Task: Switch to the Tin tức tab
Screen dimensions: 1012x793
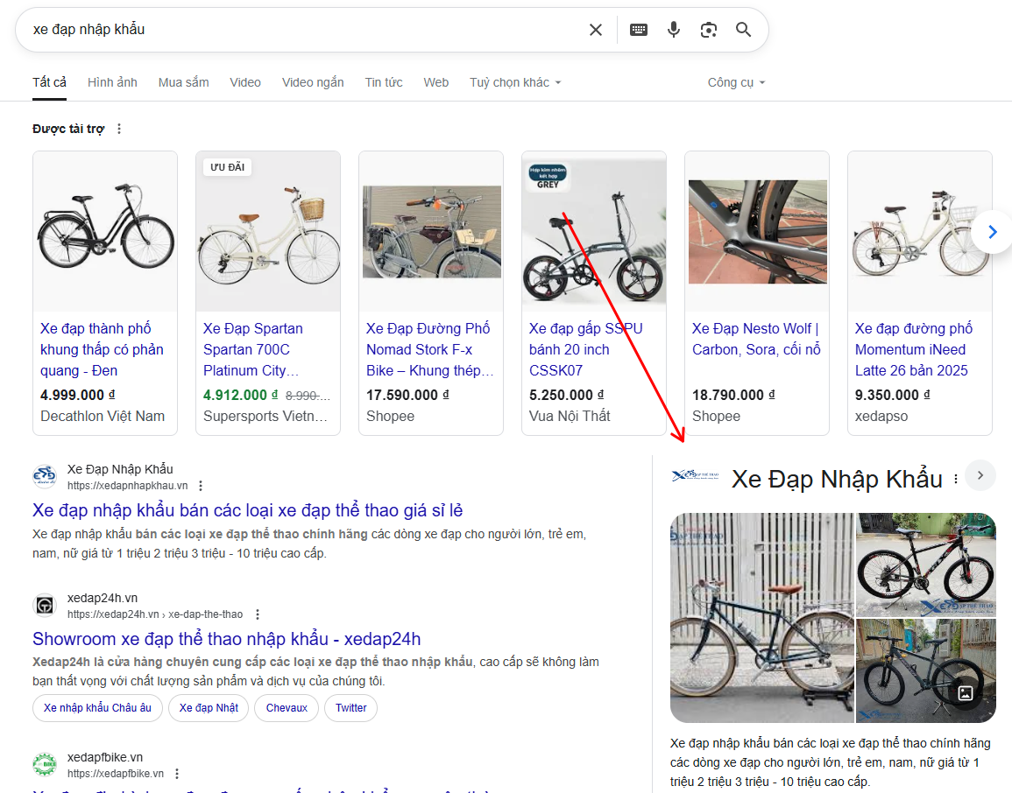Action: coord(384,82)
